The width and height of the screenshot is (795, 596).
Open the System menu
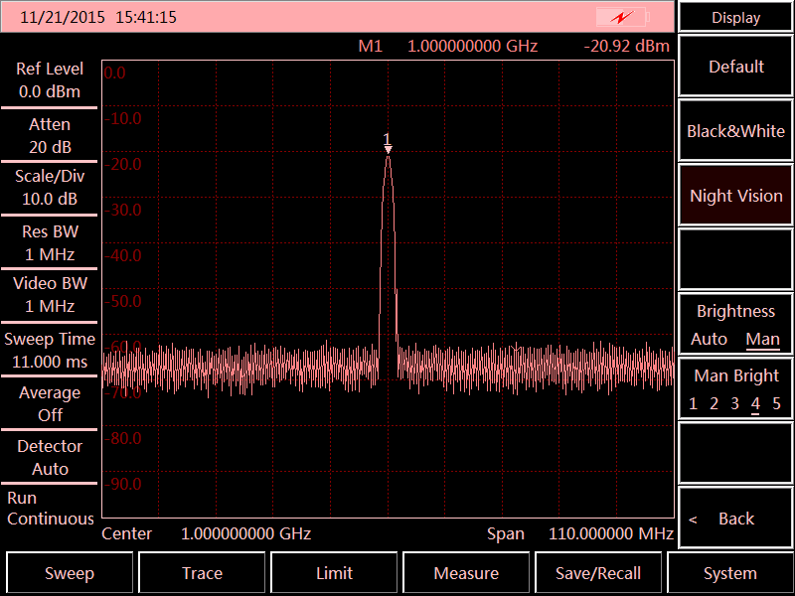730,573
